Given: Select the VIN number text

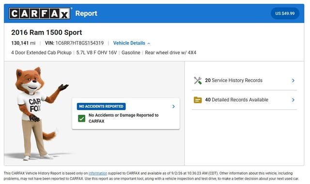Looking at the screenshot, I should tap(79, 43).
